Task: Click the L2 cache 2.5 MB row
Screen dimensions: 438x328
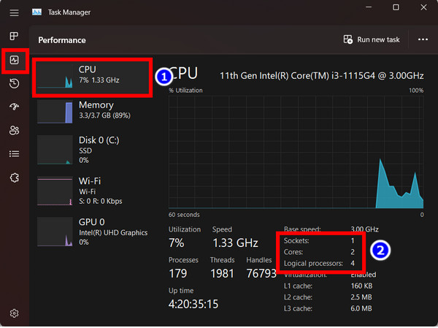Action: (x=328, y=297)
